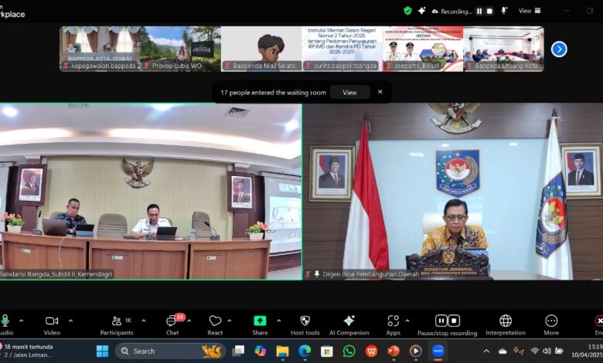The width and height of the screenshot is (603, 363).
Task: Open the React heart icon
Action: point(215,321)
